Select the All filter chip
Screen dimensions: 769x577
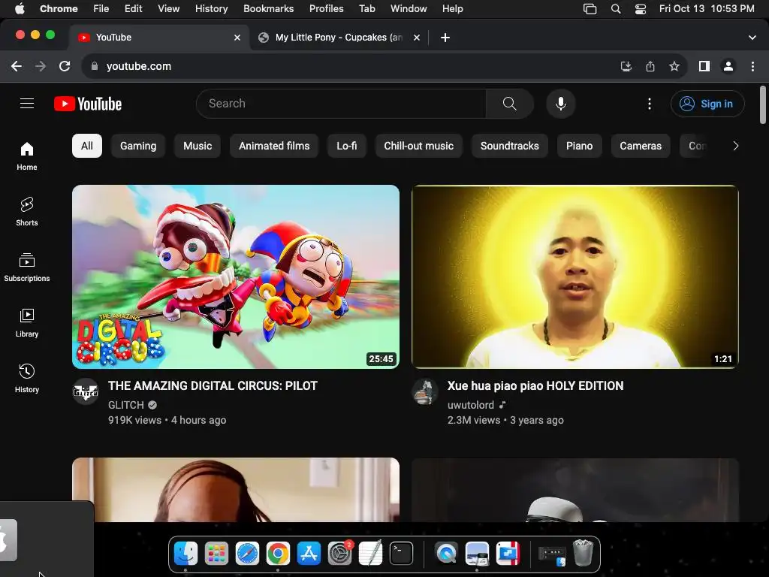tap(87, 146)
